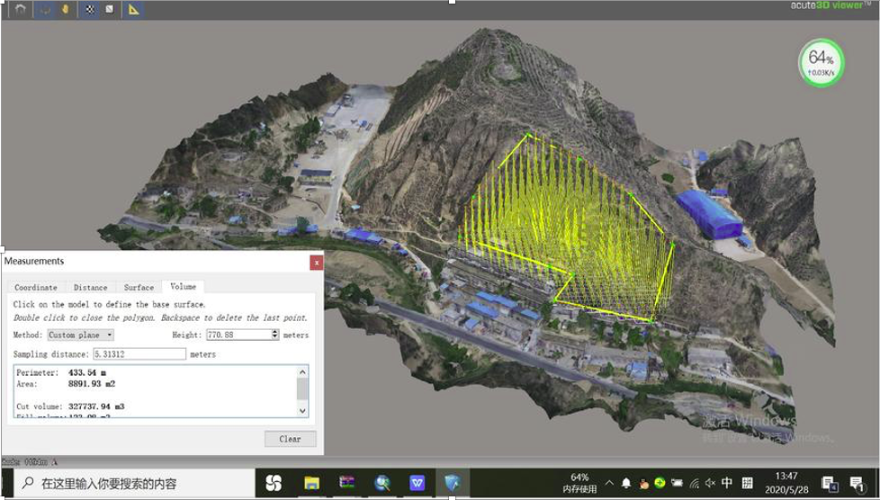Select the hand pan tool icon
880x500 pixels.
[65, 10]
